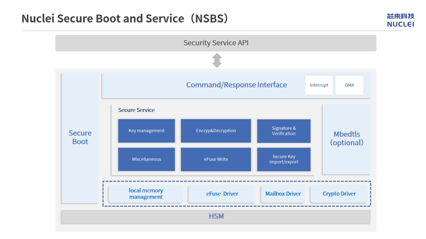Viewport: 426px width, 239px height.
Task: Click the Signature & Verification block
Action: pyautogui.click(x=284, y=131)
